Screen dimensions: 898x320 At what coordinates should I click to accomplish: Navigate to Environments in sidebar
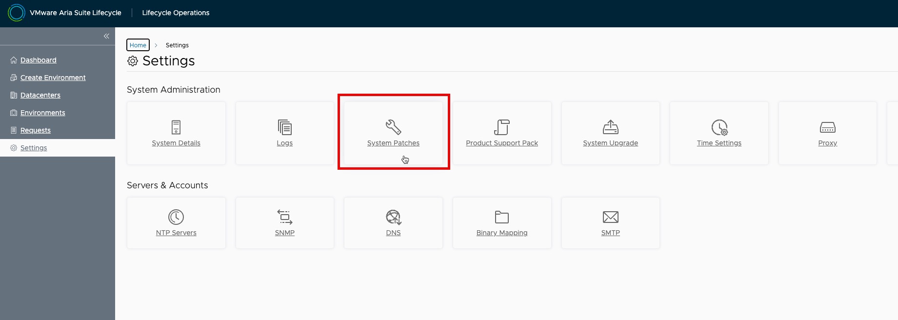pos(43,113)
